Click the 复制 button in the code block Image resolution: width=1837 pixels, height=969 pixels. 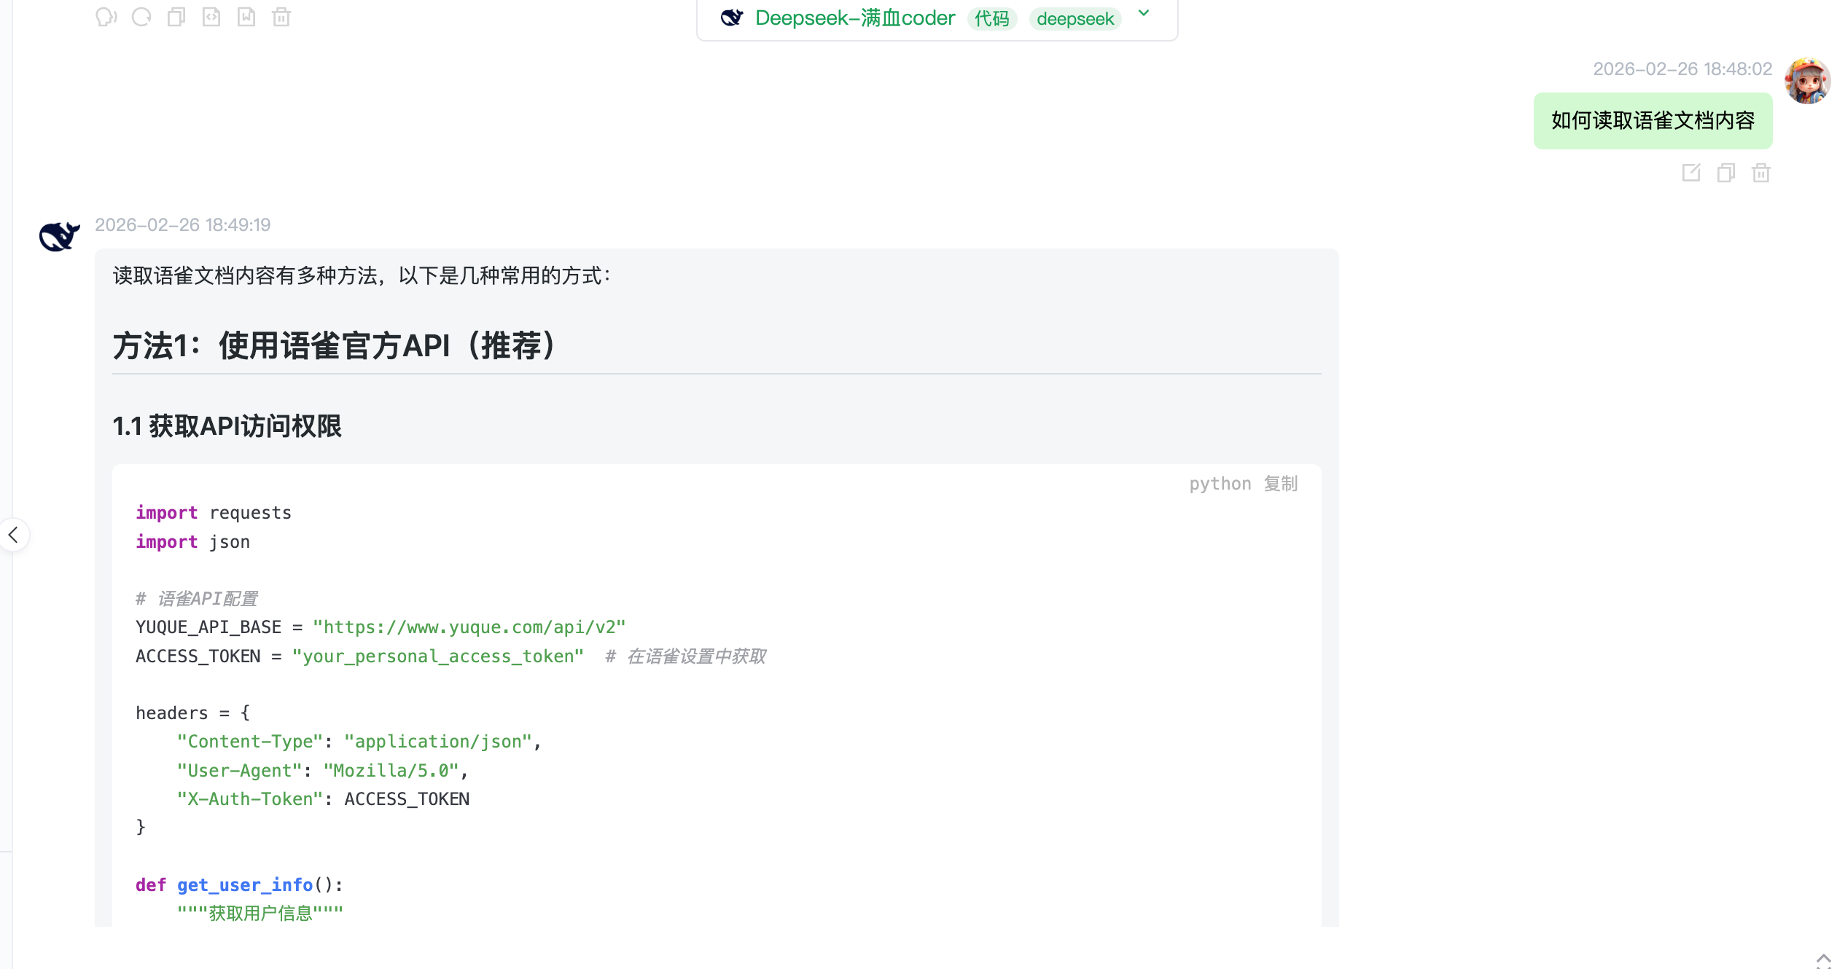coord(1281,484)
